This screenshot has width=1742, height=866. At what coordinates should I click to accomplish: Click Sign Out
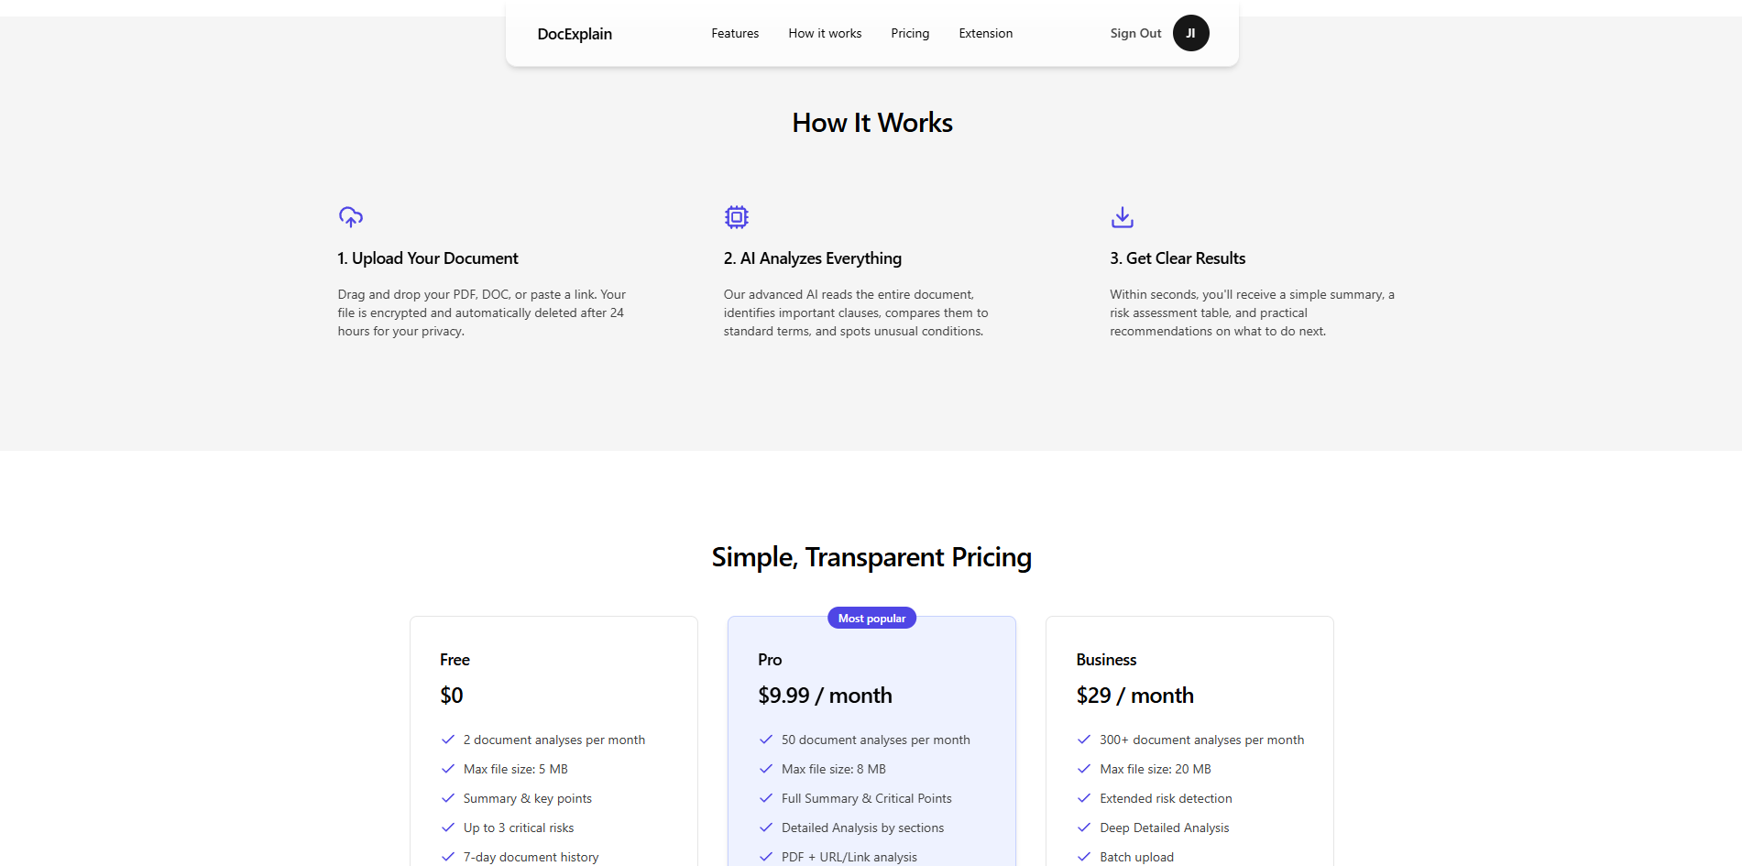click(x=1134, y=33)
